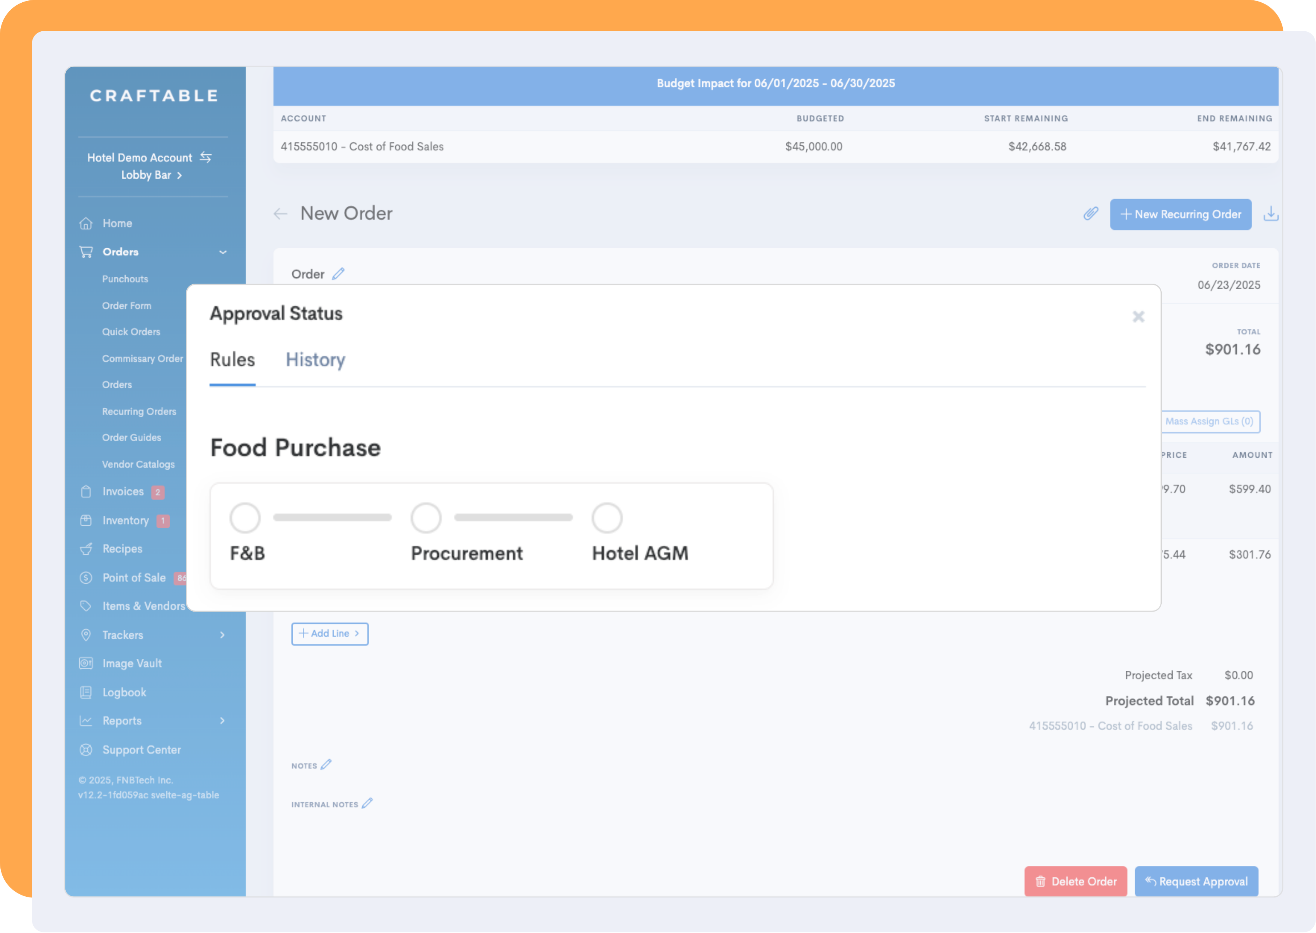This screenshot has width=1316, height=933.
Task: Click the Internal Notes pencil icon
Action: [x=368, y=803]
